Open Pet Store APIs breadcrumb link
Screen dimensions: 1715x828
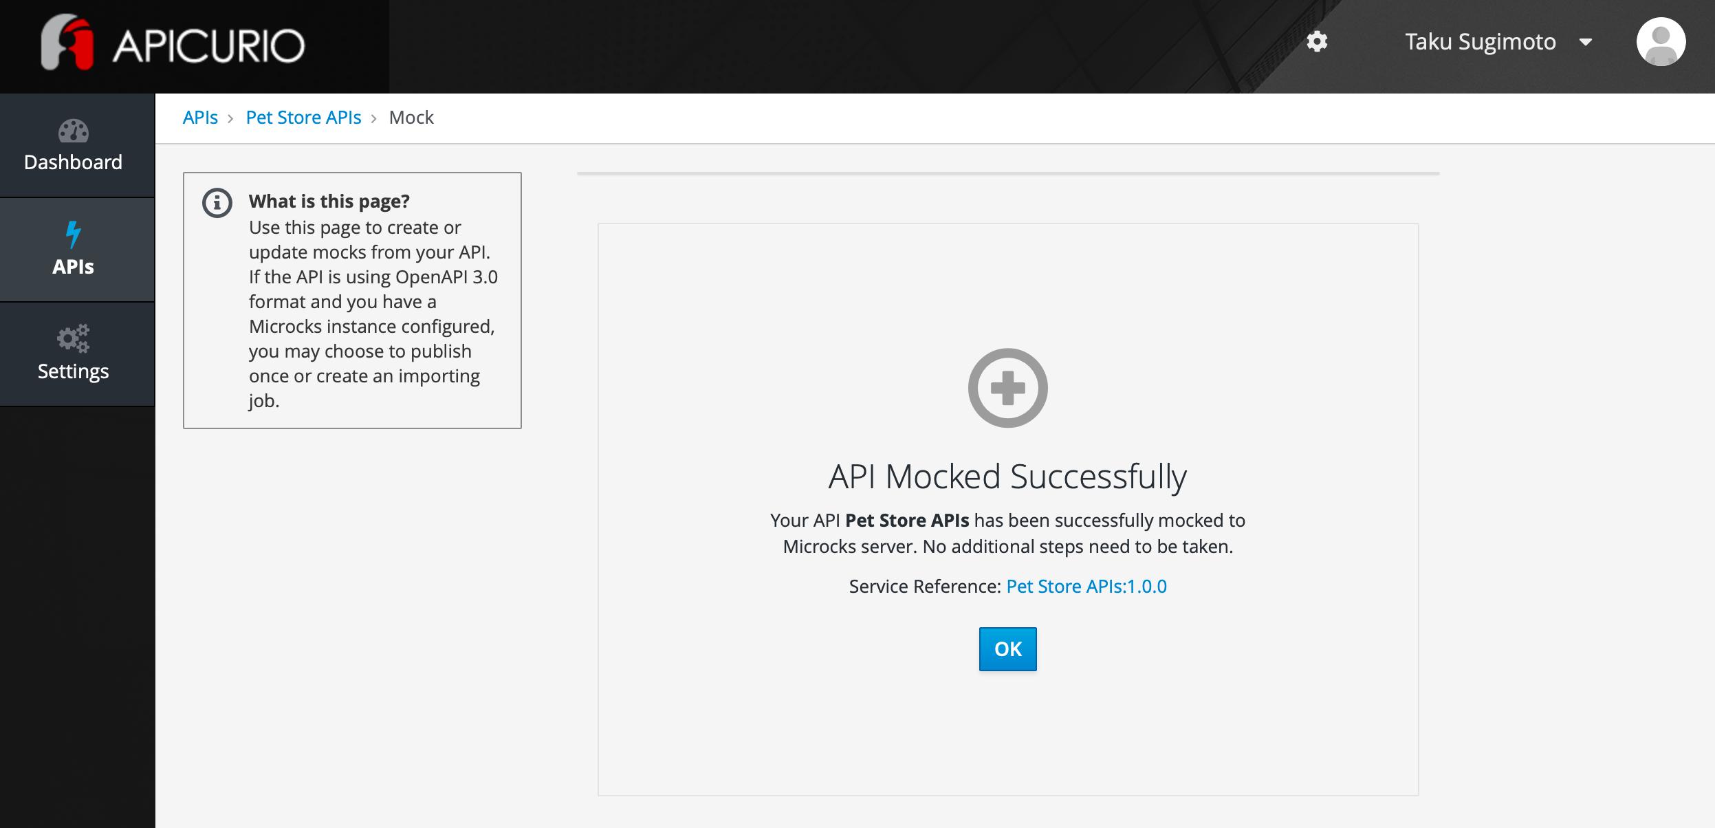[x=303, y=118]
